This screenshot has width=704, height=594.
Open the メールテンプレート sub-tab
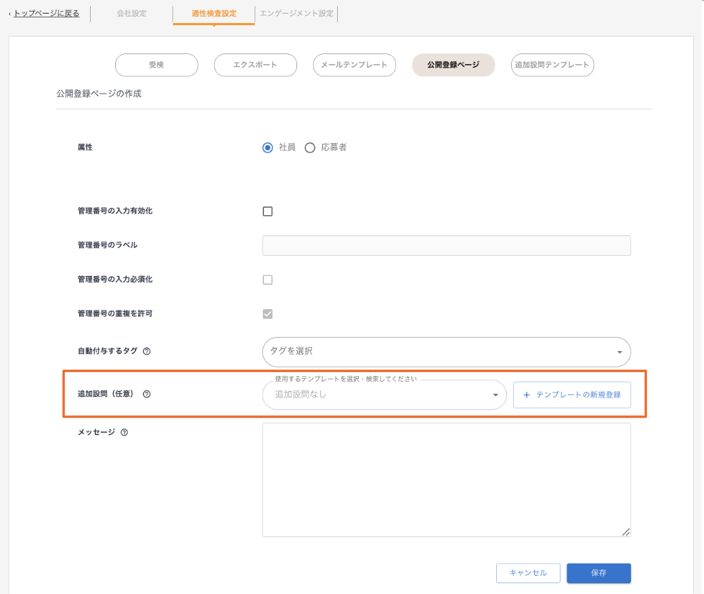(x=354, y=65)
